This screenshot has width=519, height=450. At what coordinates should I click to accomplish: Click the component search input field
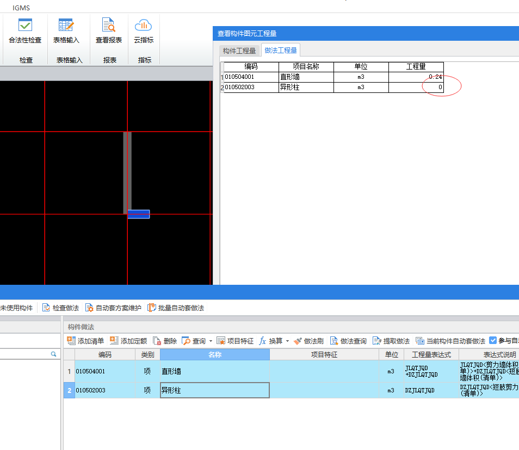click(25, 354)
